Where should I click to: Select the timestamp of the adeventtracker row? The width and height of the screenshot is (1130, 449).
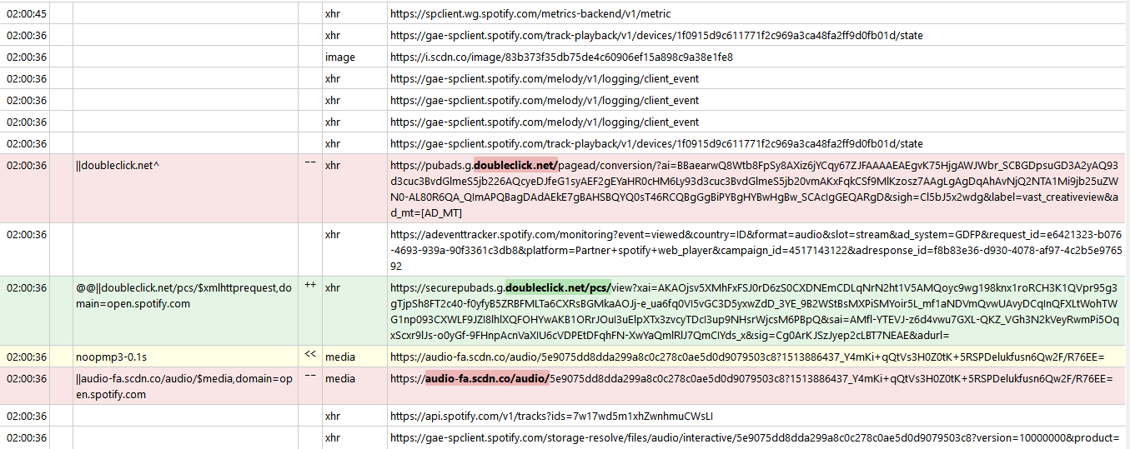click(x=26, y=234)
